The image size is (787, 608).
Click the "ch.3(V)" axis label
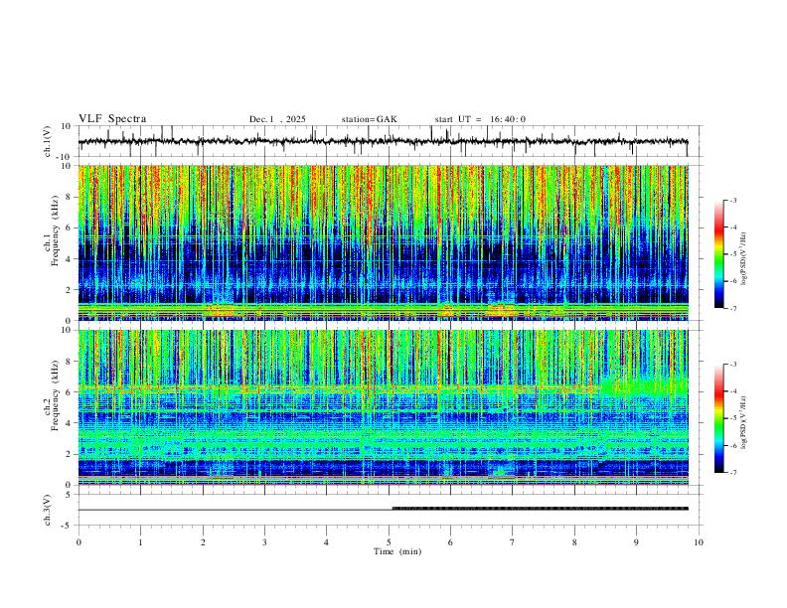(x=48, y=510)
